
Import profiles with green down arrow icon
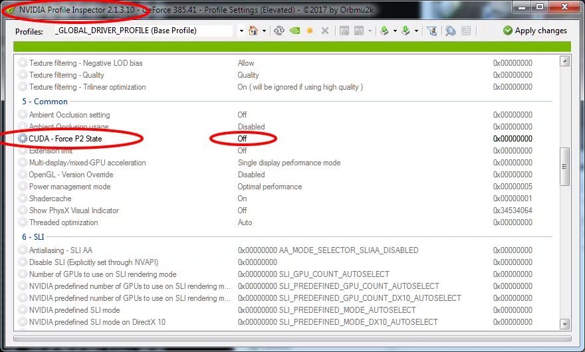tap(406, 31)
